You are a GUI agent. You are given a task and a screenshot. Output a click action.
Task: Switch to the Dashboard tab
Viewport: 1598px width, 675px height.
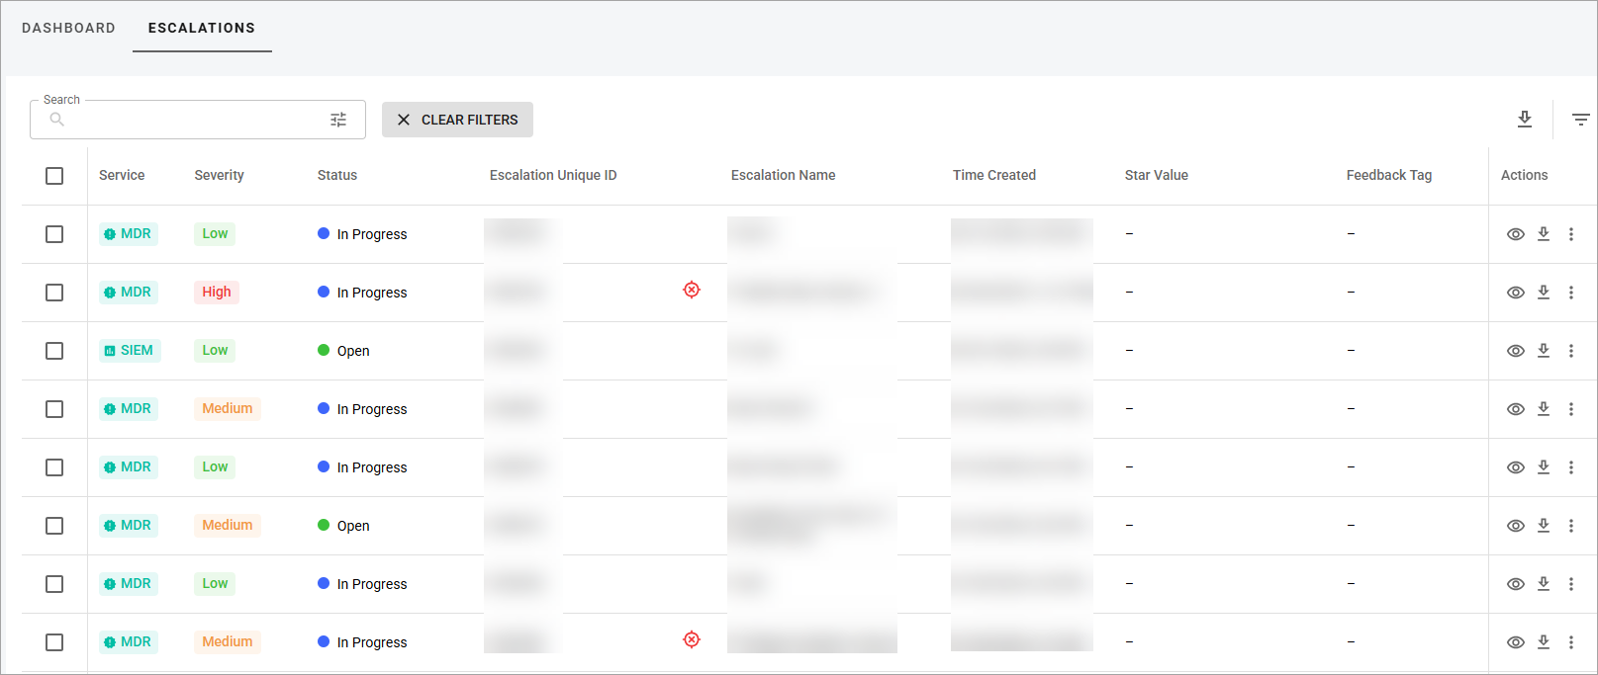tap(68, 28)
